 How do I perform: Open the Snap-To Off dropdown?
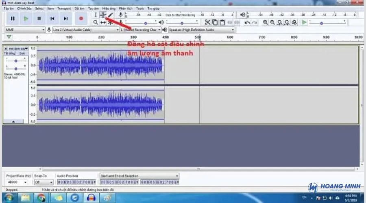pyautogui.click(x=44, y=182)
